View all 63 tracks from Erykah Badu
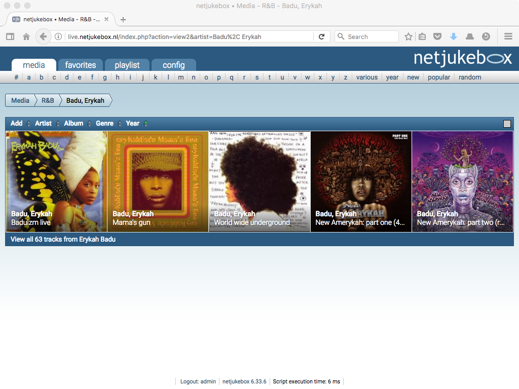Image resolution: width=519 pixels, height=389 pixels. point(63,239)
